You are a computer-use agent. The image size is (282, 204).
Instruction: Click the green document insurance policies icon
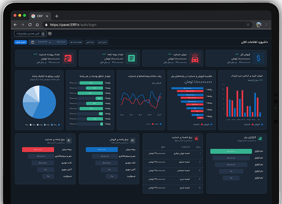132,58
